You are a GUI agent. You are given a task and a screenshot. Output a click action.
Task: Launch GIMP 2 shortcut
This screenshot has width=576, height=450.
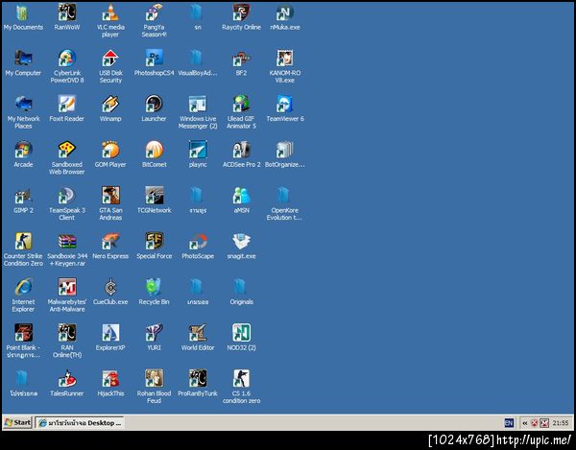23,201
